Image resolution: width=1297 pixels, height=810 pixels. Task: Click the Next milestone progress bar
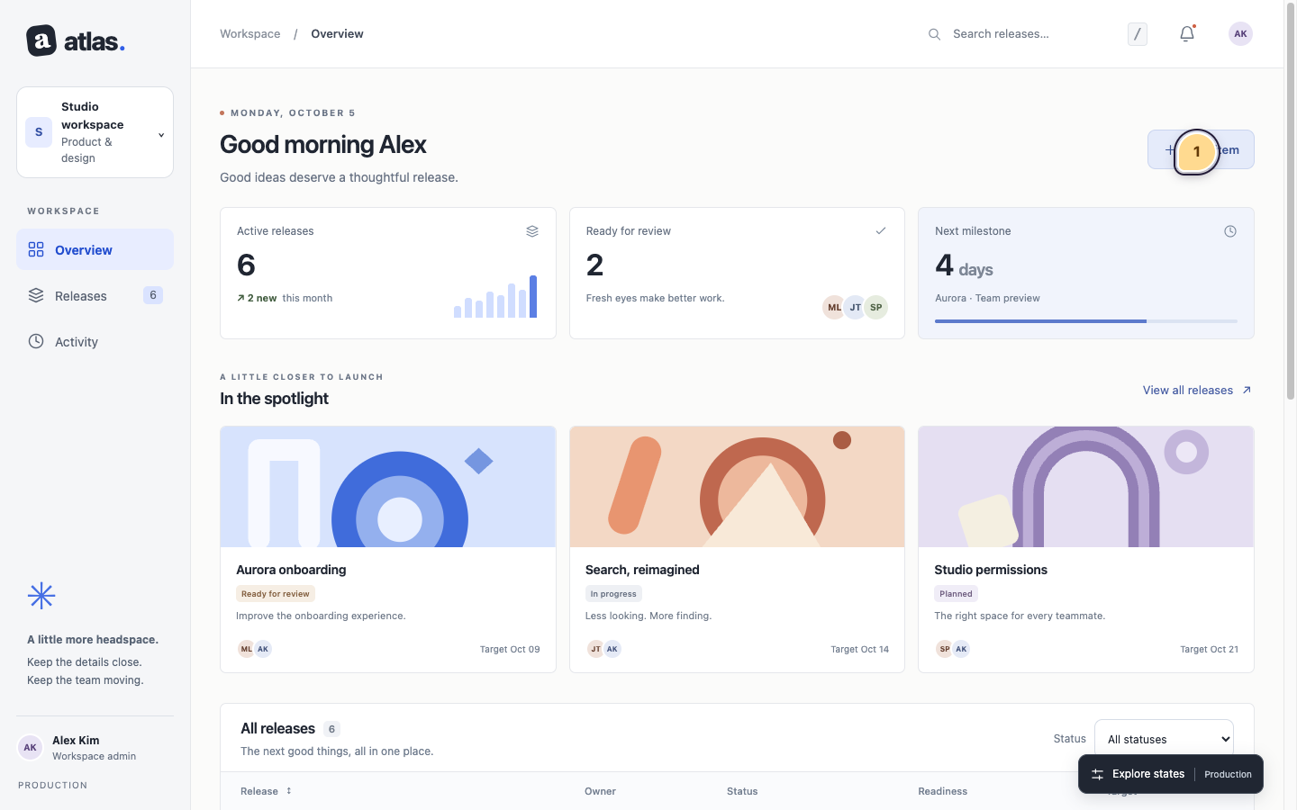[1086, 321]
